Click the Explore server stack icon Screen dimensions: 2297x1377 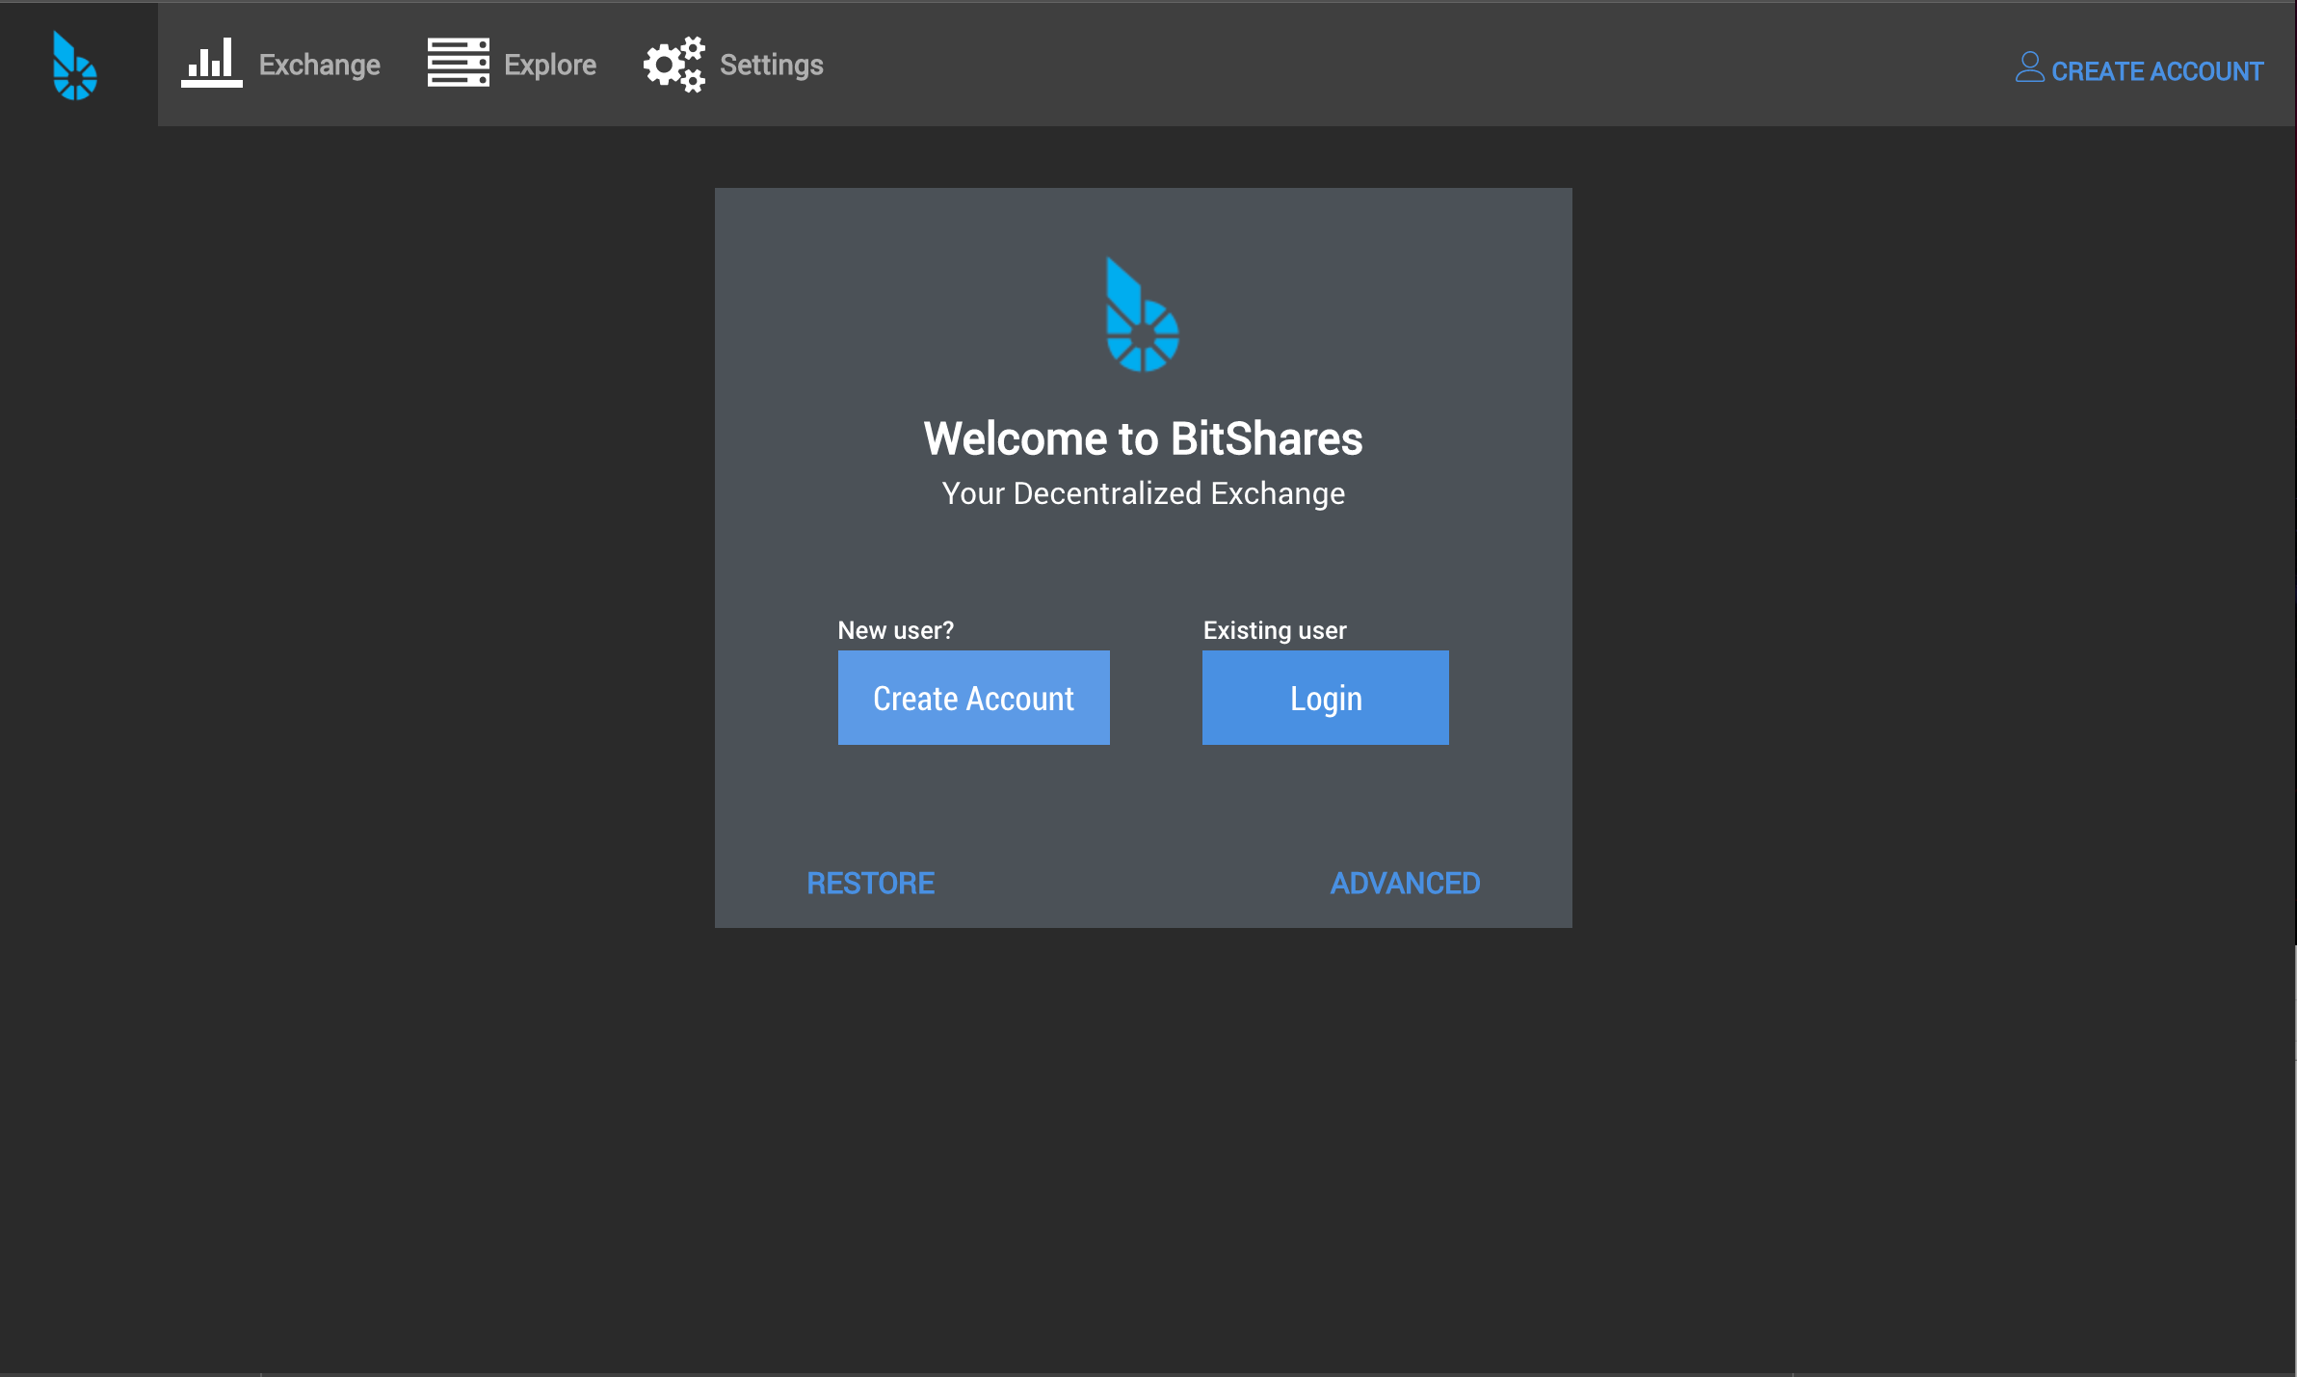[458, 63]
